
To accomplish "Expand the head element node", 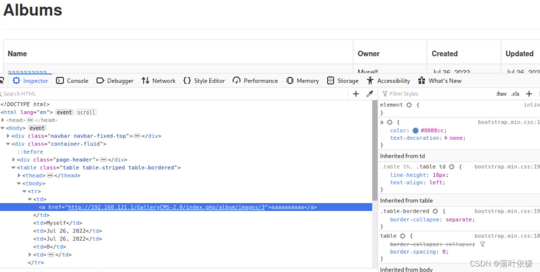I will [x=3, y=120].
